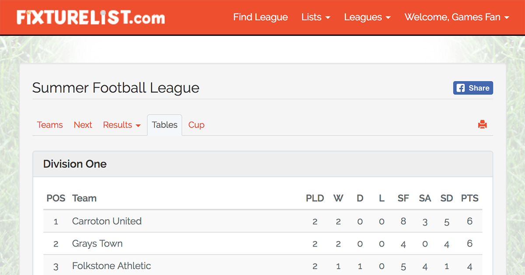Screen dimensions: 525x275
Task: Expand the Welcome, Games Fan menu
Action: (457, 17)
